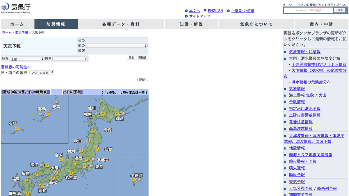Open the 台風情報 sidebar link
Viewport: 349px width, 196px height.
pyautogui.click(x=297, y=102)
